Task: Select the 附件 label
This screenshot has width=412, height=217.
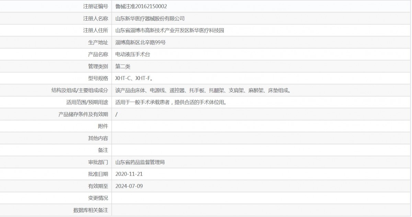Action: (x=103, y=126)
